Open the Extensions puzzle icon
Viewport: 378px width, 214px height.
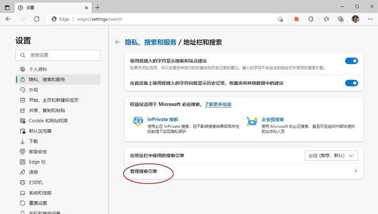point(311,19)
